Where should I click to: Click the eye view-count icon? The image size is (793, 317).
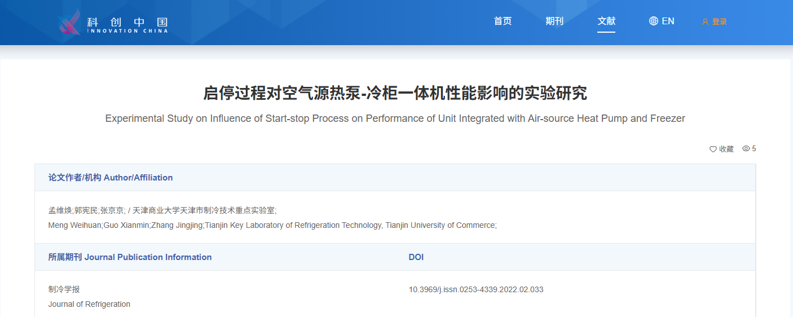coord(746,149)
